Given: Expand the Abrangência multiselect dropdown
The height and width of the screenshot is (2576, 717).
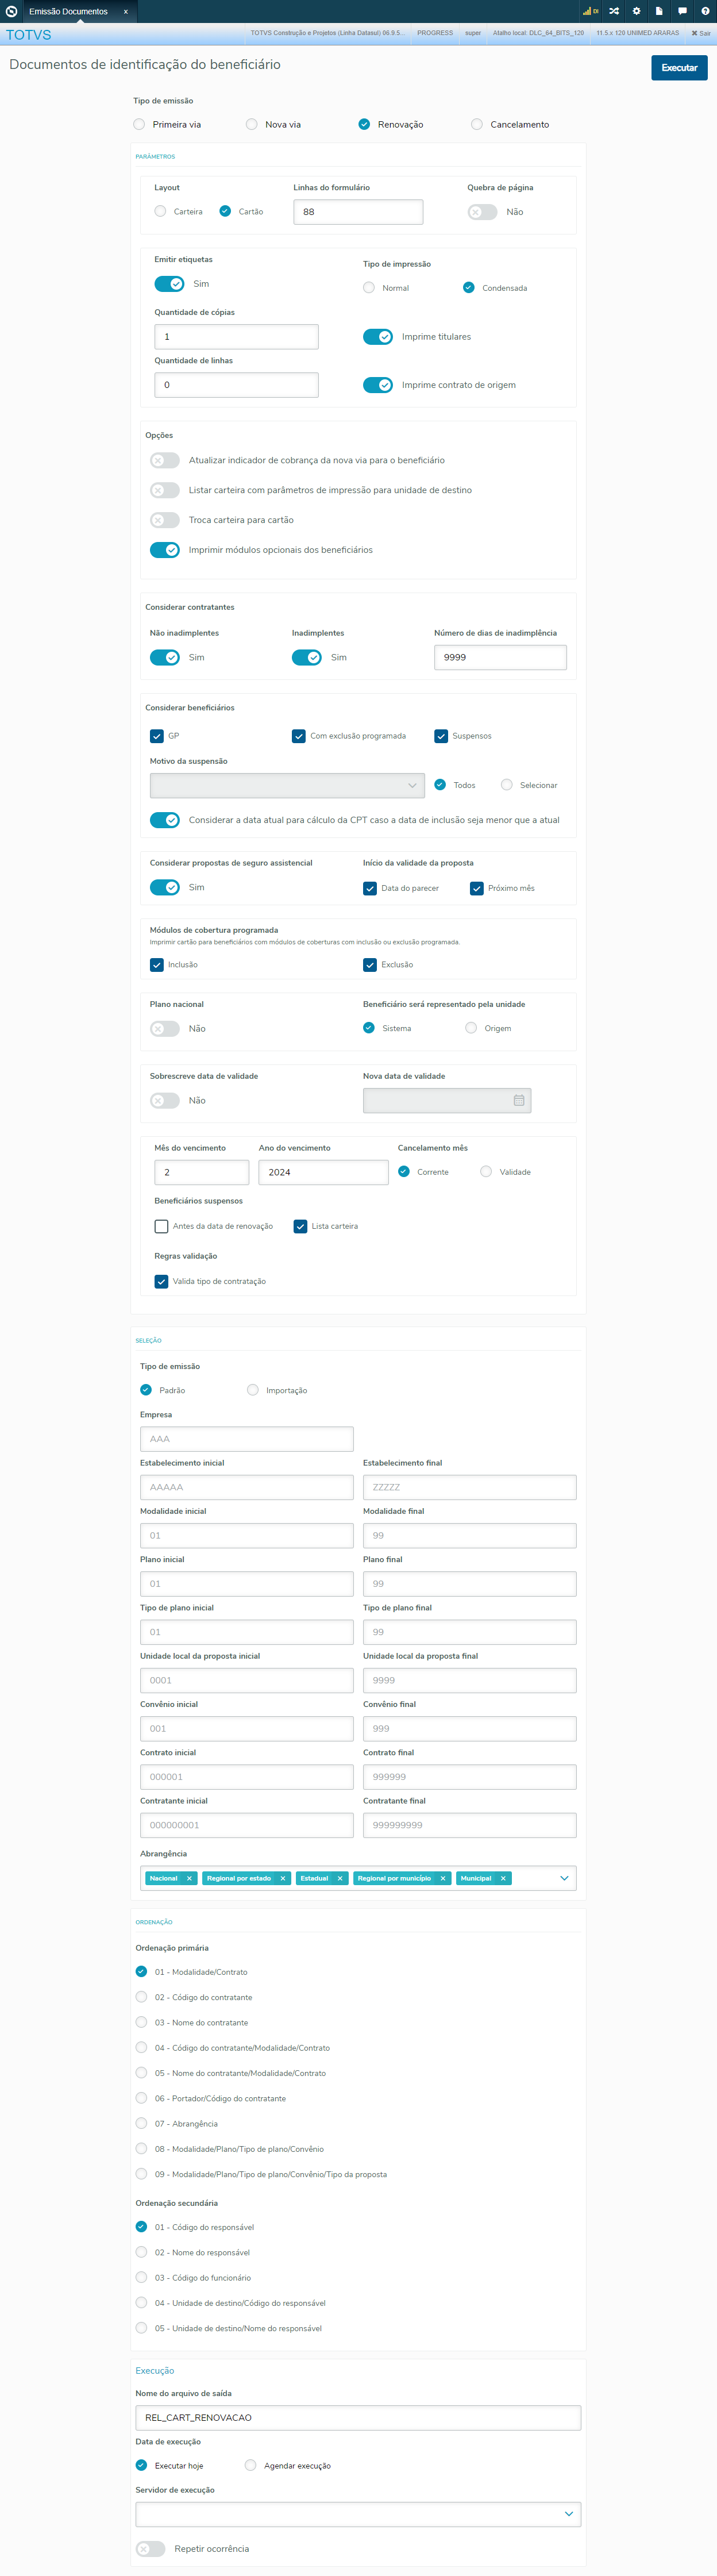Looking at the screenshot, I should click(x=564, y=1878).
